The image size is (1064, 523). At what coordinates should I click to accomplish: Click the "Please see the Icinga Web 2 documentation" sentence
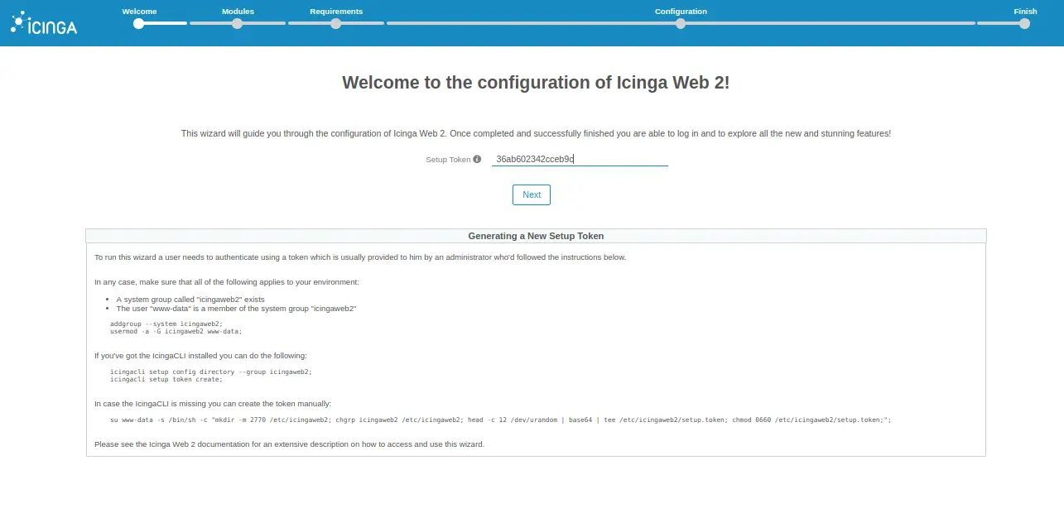click(x=289, y=444)
